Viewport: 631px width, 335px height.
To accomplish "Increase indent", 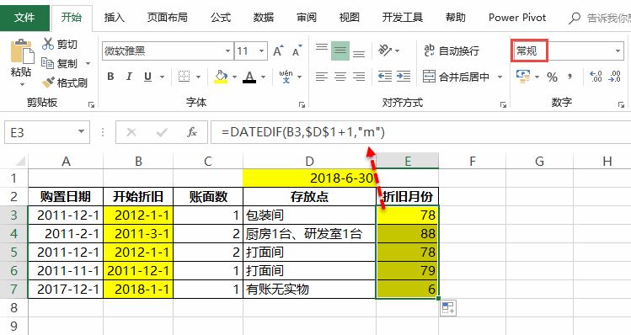I will (404, 76).
